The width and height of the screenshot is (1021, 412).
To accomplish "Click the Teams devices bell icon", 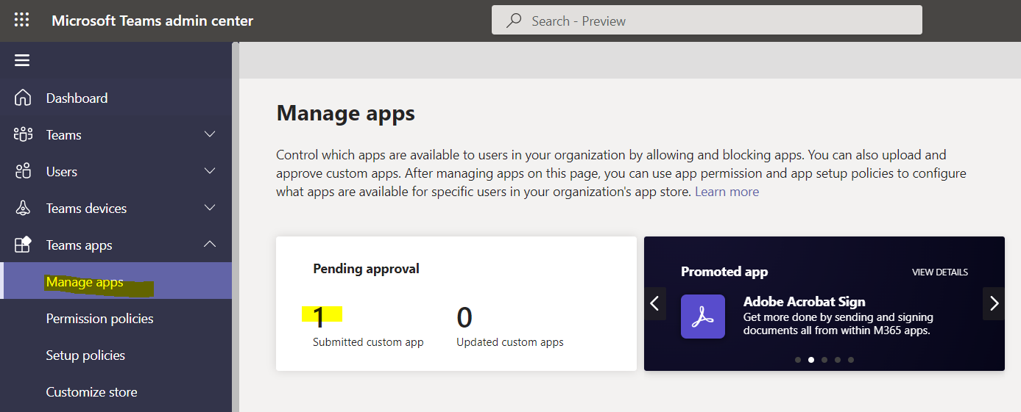I will [23, 208].
